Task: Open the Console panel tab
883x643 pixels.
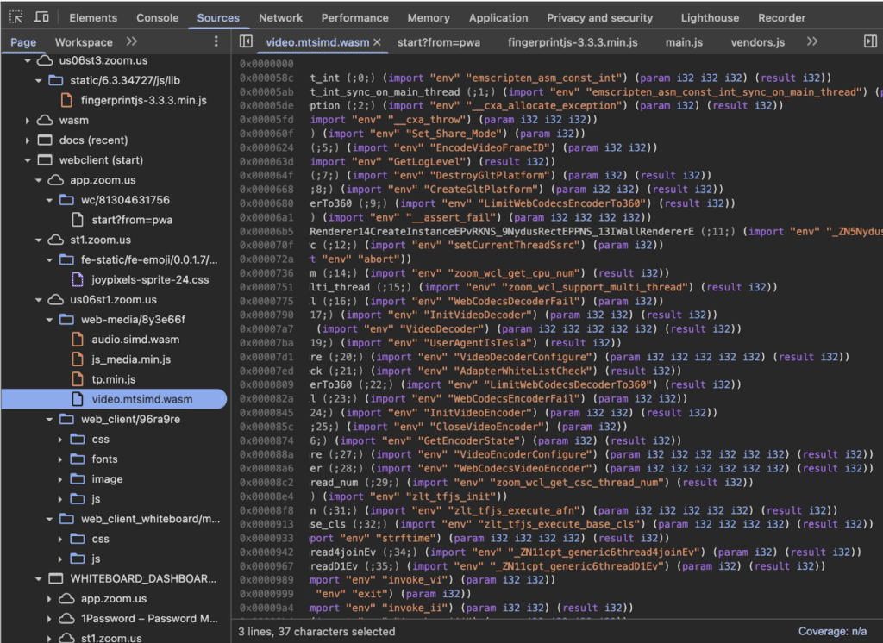Action: pos(157,17)
